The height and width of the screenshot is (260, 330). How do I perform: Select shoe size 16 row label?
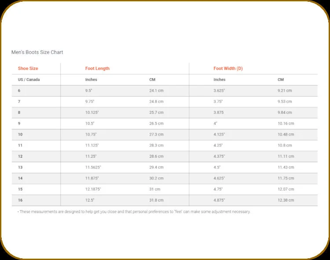pyautogui.click(x=20, y=200)
